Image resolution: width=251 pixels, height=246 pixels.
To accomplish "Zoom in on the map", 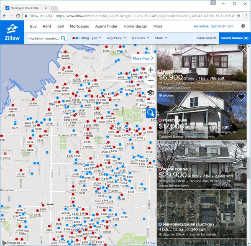I will [151, 70].
